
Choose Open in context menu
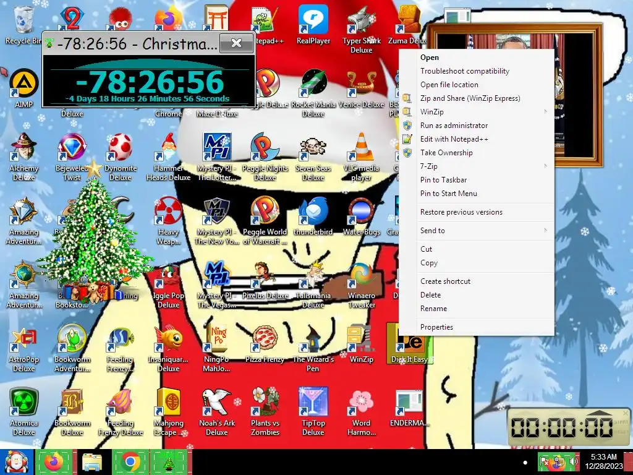(x=477, y=58)
